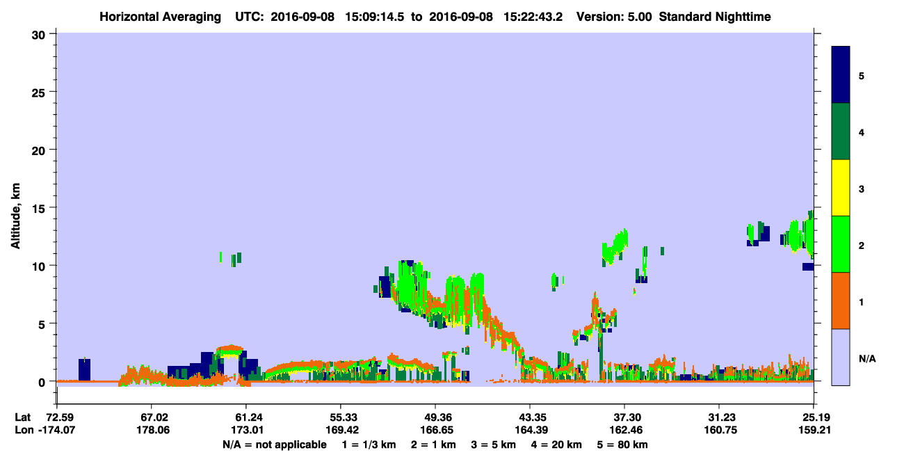Click the 30 km altitude tick label
This screenshot has width=904, height=464.
[x=40, y=34]
